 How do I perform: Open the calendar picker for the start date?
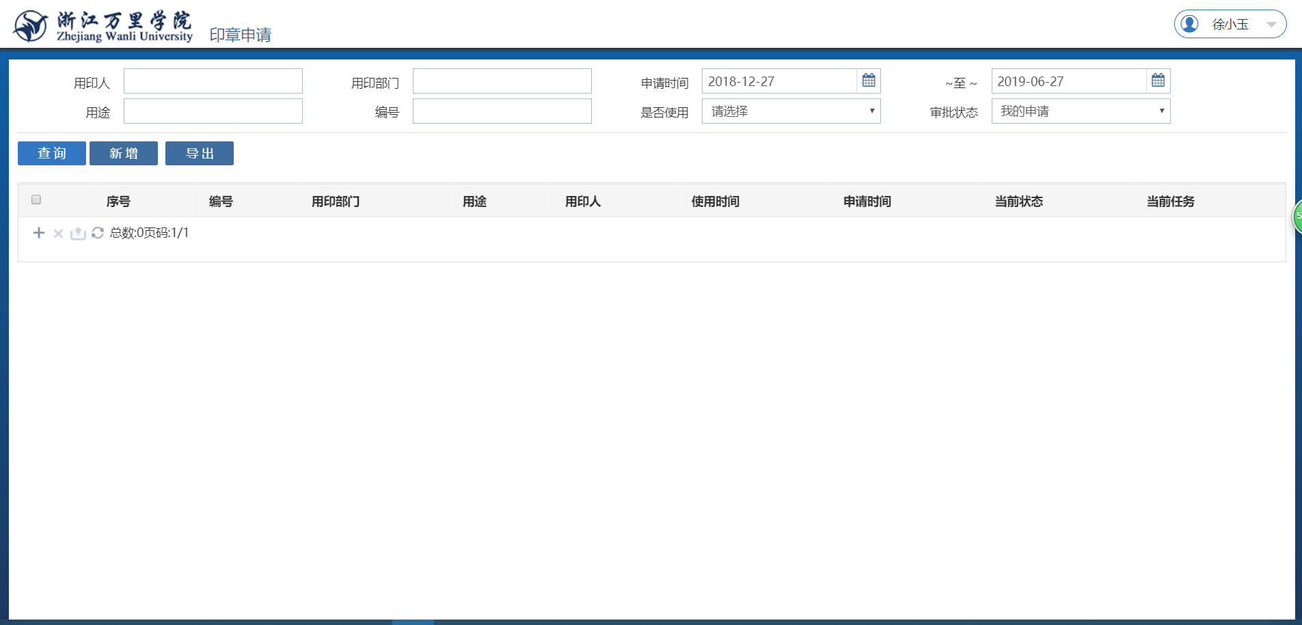coord(869,81)
